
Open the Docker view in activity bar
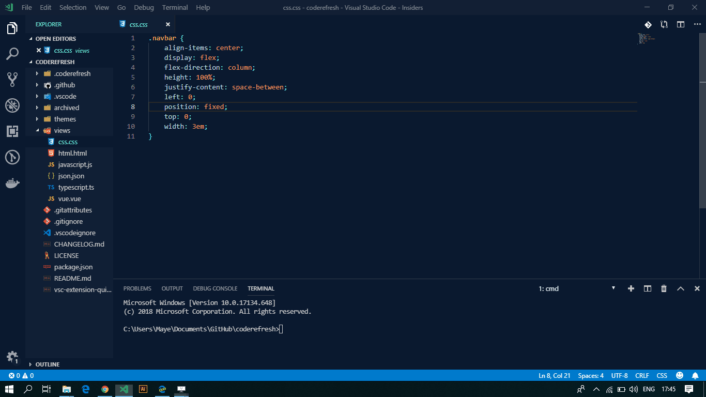[12, 183]
